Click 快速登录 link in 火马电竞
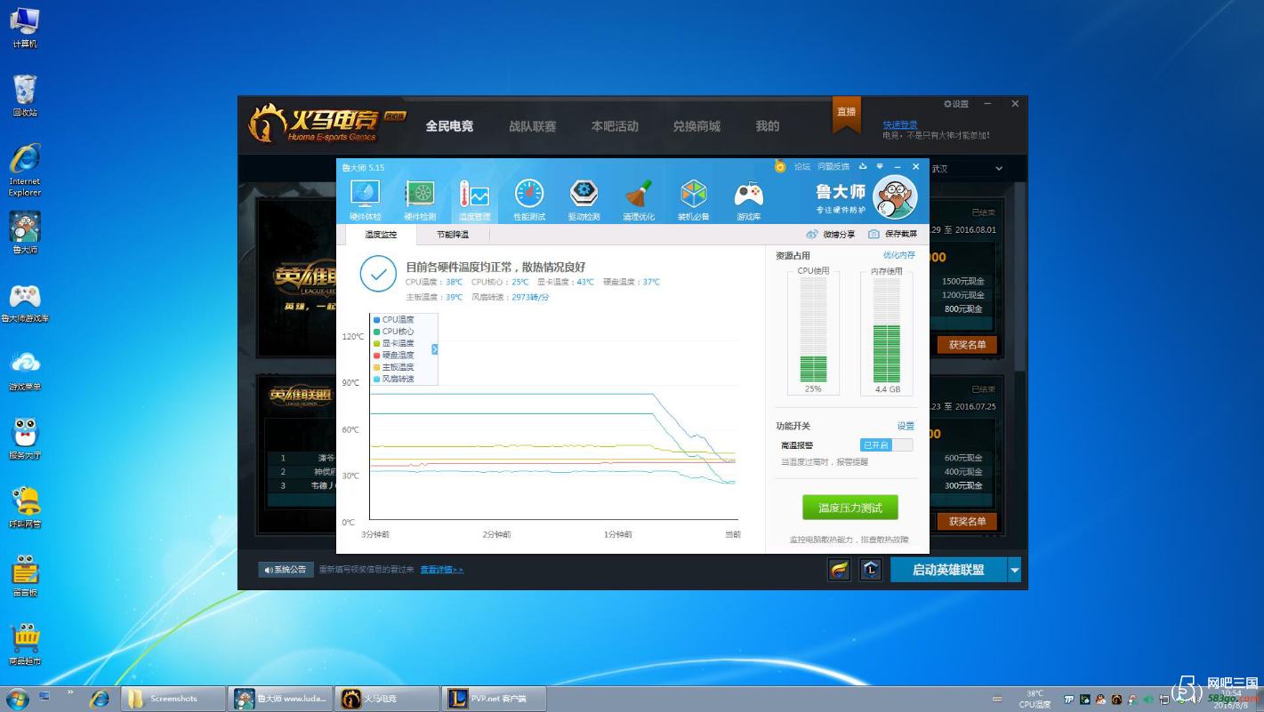 click(900, 124)
